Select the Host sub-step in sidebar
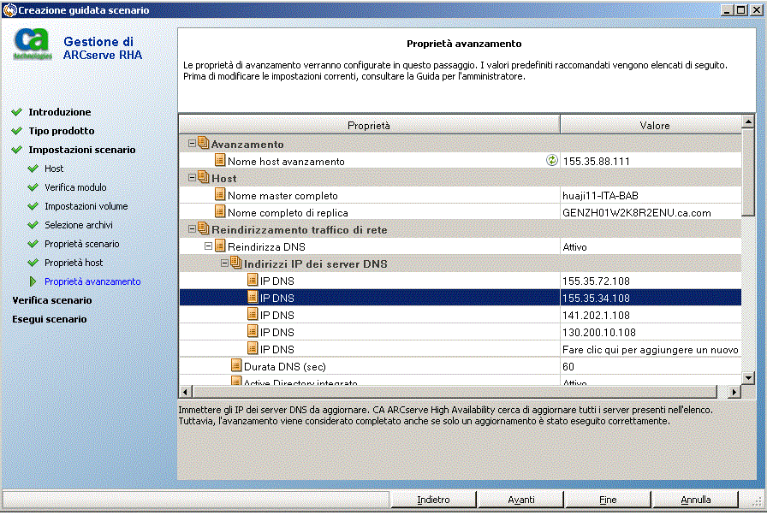767x515 pixels. point(54,169)
